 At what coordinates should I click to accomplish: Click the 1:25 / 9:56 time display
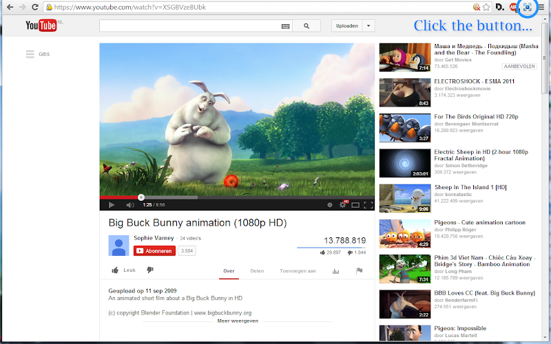click(x=154, y=205)
